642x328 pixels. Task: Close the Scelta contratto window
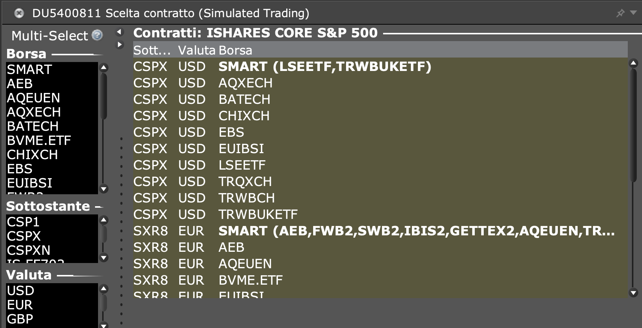(x=19, y=13)
